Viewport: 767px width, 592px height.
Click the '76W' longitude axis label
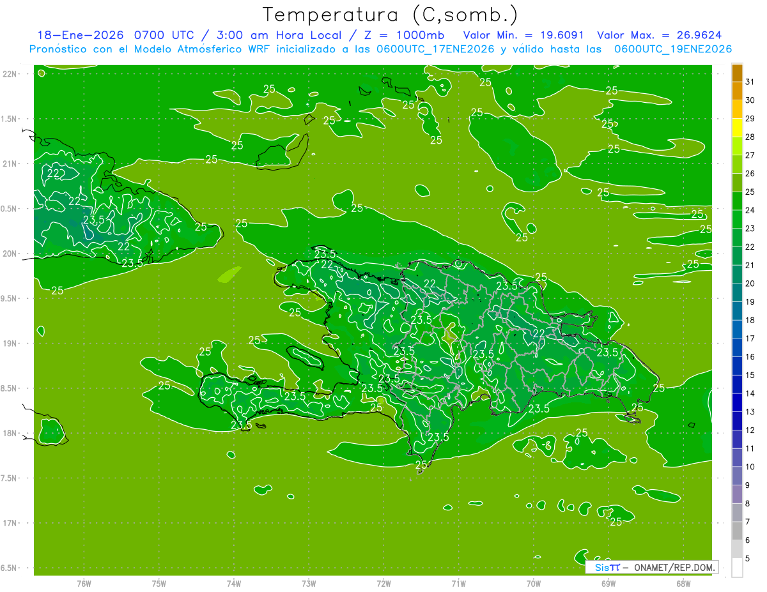(84, 584)
